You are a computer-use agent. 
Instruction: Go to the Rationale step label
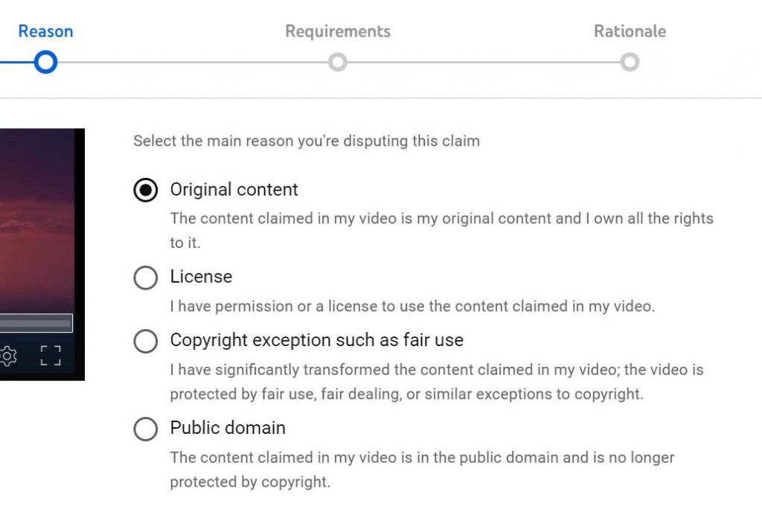[x=630, y=31]
